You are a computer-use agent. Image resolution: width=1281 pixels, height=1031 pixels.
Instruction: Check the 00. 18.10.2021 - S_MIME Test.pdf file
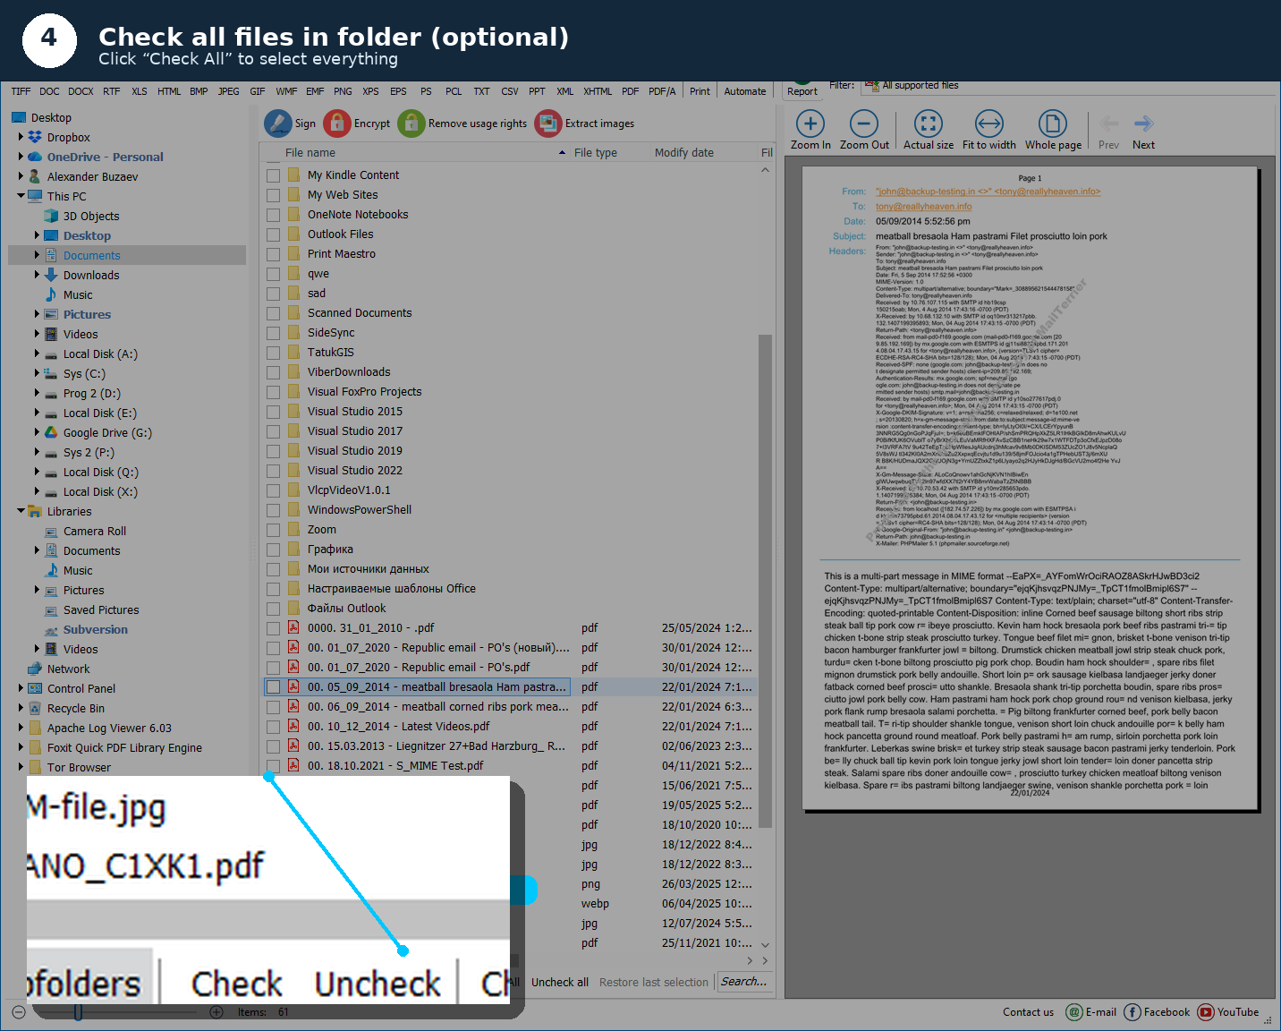(x=274, y=765)
